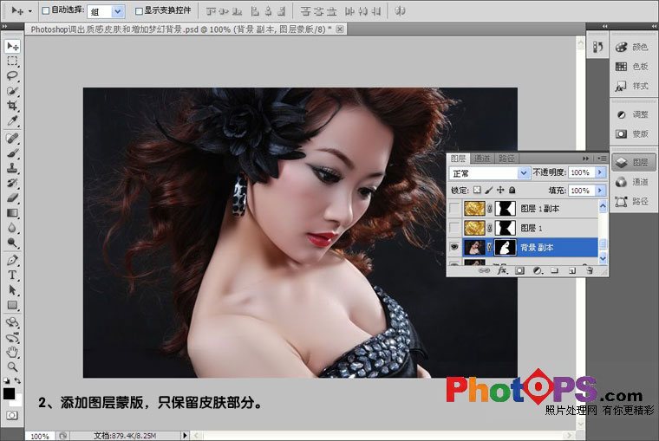Viewport: 659px width, 441px height.
Task: Select the Quick Selection tool
Action: 13,91
